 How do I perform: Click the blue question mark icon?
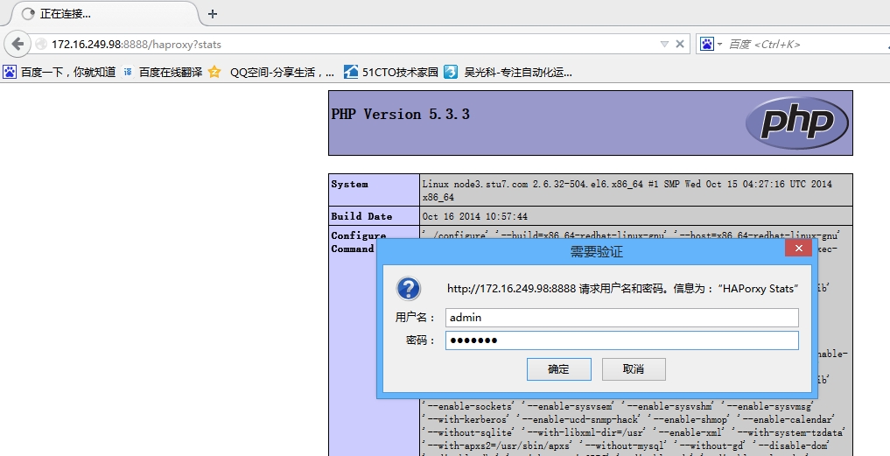coord(408,289)
